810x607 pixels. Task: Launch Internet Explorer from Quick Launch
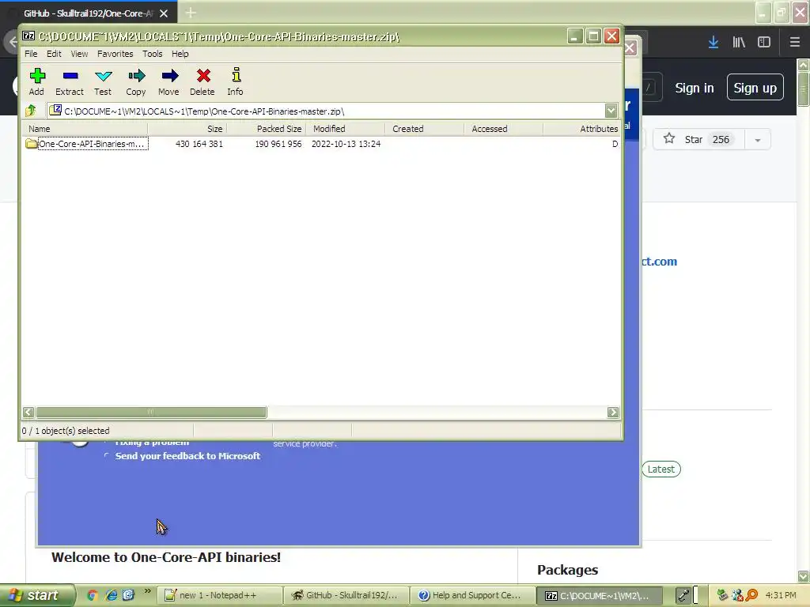pyautogui.click(x=111, y=595)
